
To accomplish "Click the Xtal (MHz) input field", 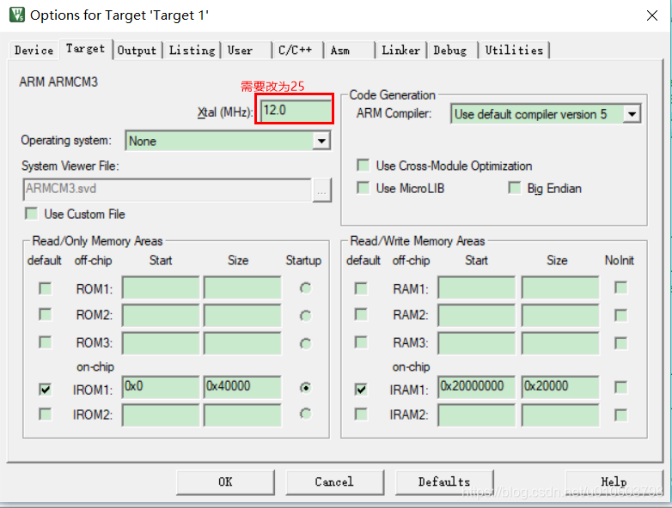I will (x=296, y=111).
